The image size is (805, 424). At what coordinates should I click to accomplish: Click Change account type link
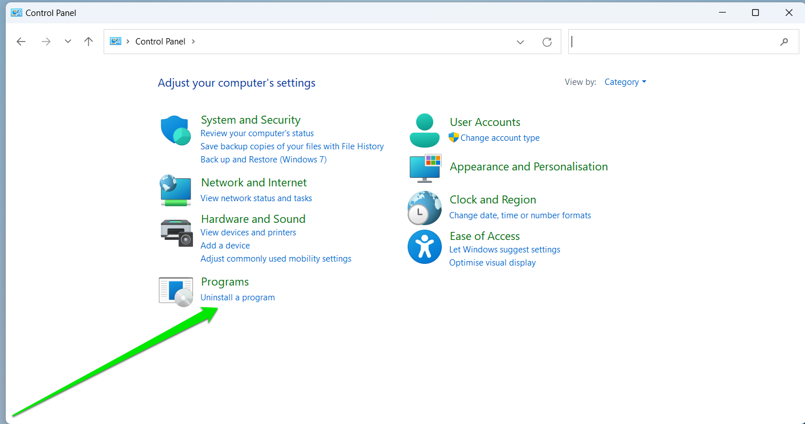(500, 138)
